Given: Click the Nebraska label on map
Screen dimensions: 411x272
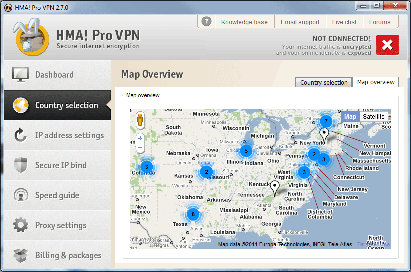Looking at the screenshot, I should pos(178,153).
